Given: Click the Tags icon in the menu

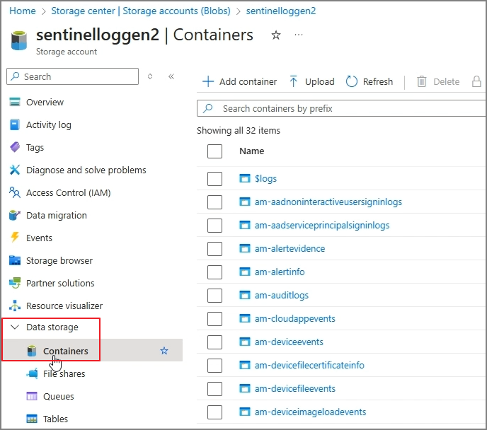Looking at the screenshot, I should (15, 147).
